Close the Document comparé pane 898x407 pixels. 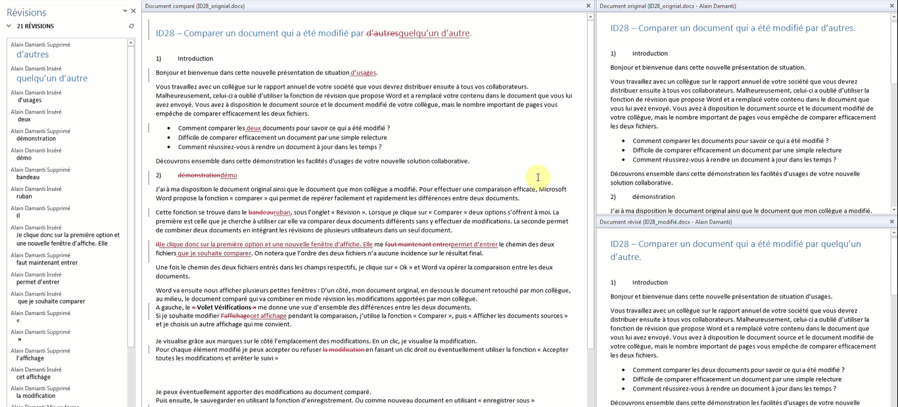pyautogui.click(x=588, y=6)
